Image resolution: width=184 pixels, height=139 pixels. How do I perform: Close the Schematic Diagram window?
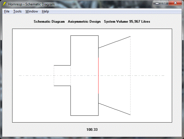click(175, 3)
